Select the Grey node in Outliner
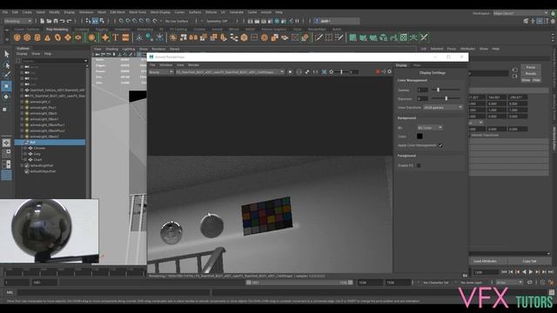The width and height of the screenshot is (557, 313). [37, 154]
